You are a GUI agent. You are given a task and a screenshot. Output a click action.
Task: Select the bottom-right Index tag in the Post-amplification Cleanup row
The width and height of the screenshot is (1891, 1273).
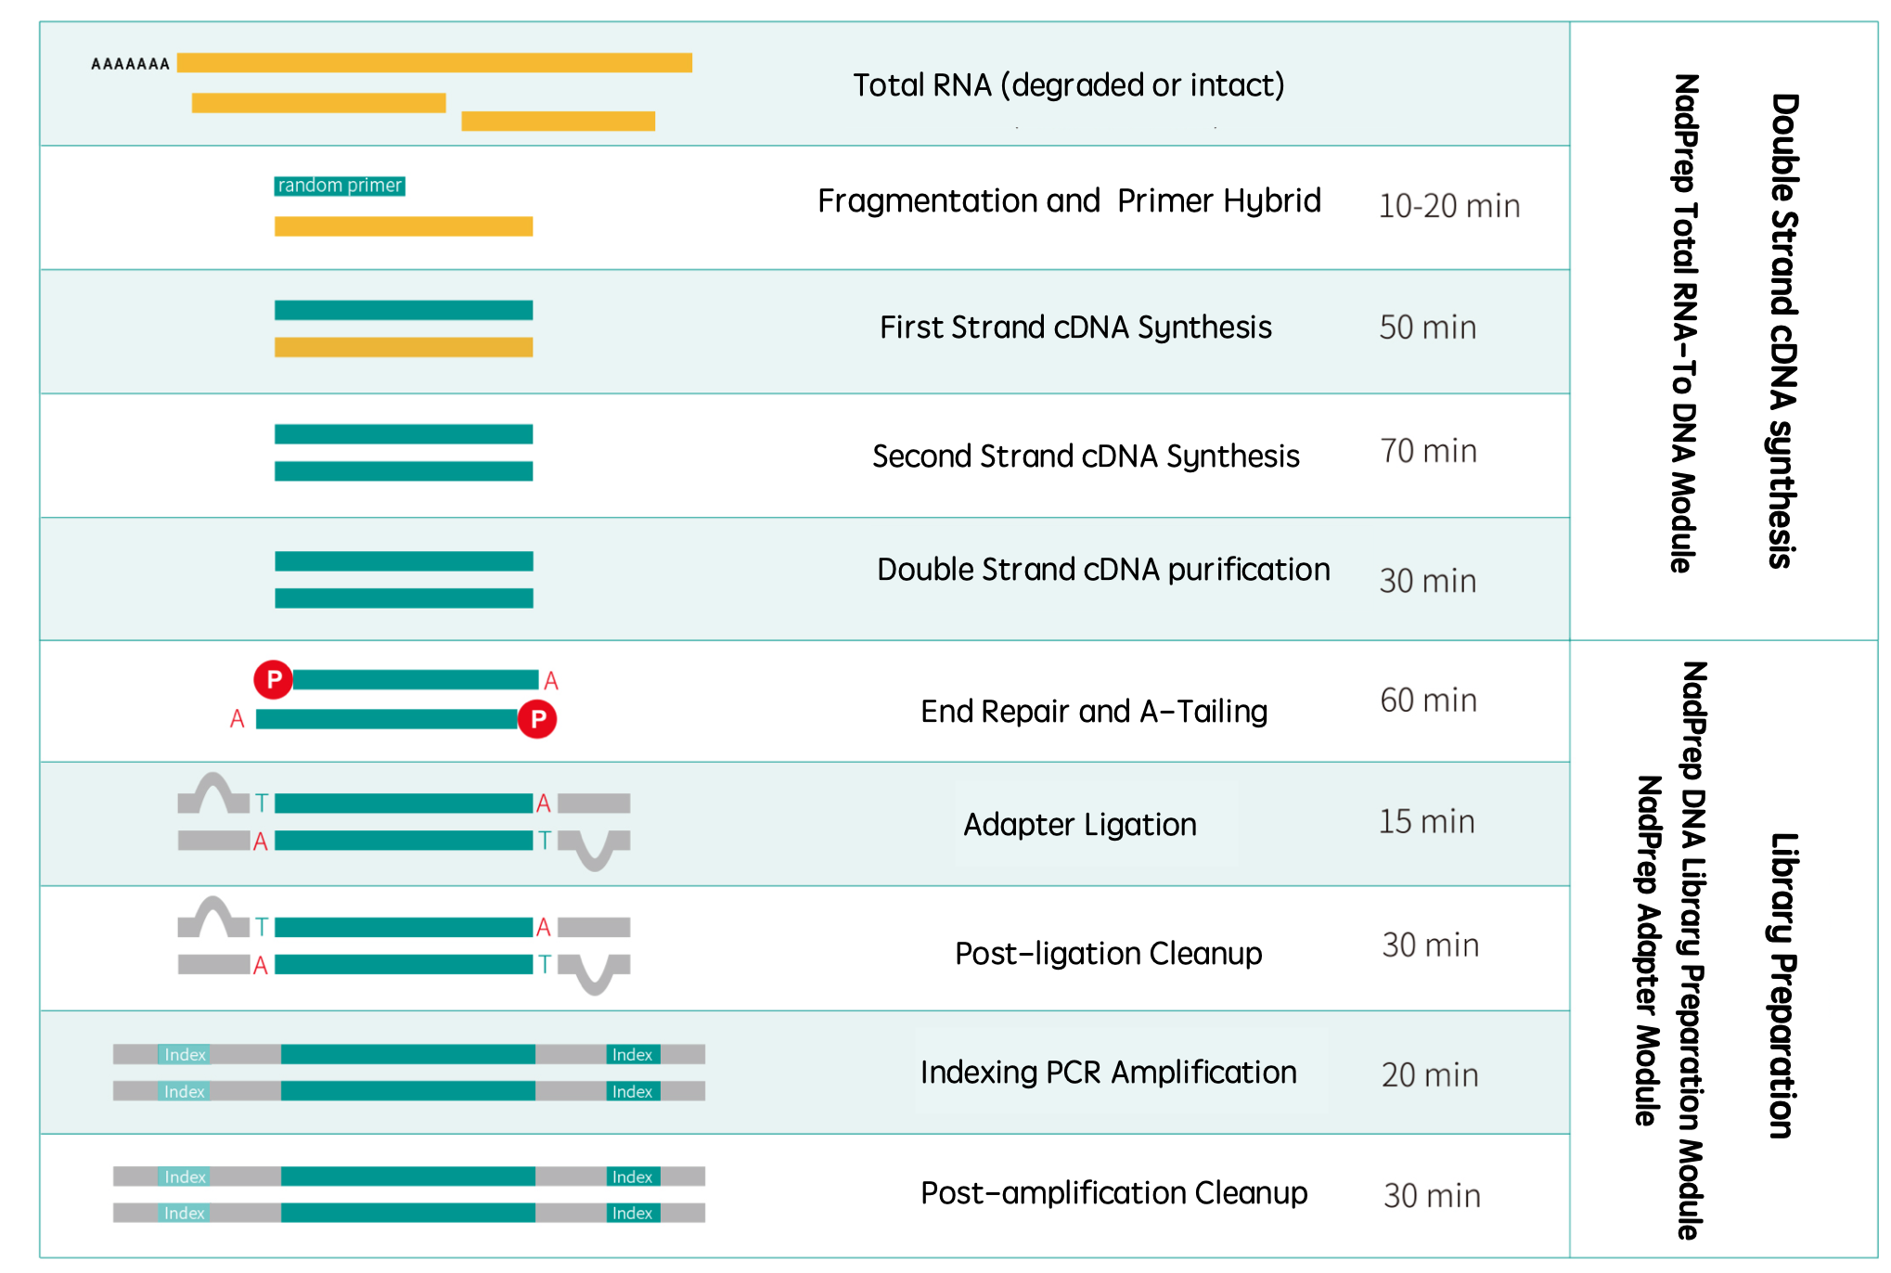pos(632,1213)
